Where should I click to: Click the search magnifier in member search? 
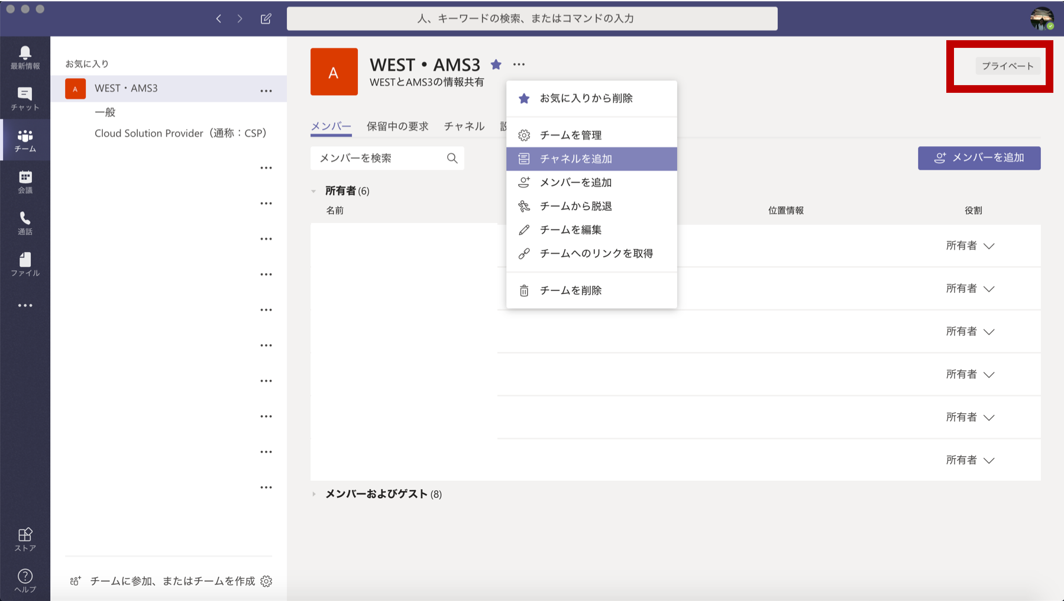click(452, 158)
